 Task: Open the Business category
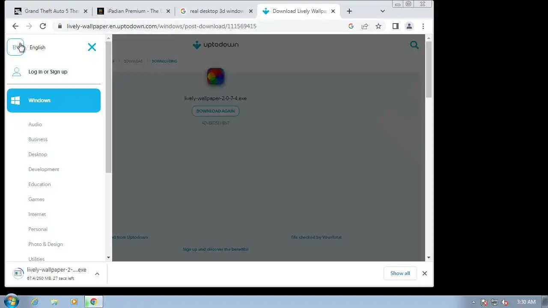38,139
